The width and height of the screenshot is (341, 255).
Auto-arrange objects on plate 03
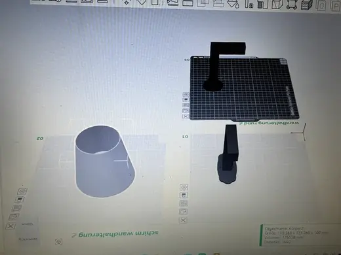[x=186, y=105]
